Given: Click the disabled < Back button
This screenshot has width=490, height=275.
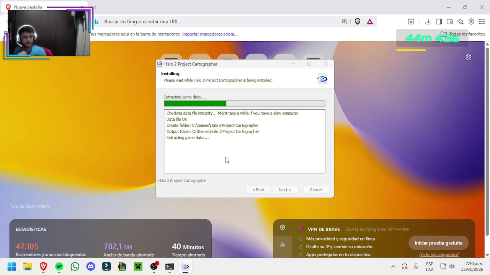Looking at the screenshot, I should click(x=258, y=190).
